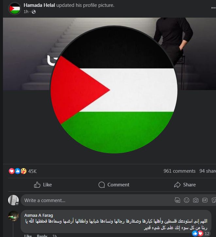
Task: View the 961 comments
Action: (x=179, y=171)
